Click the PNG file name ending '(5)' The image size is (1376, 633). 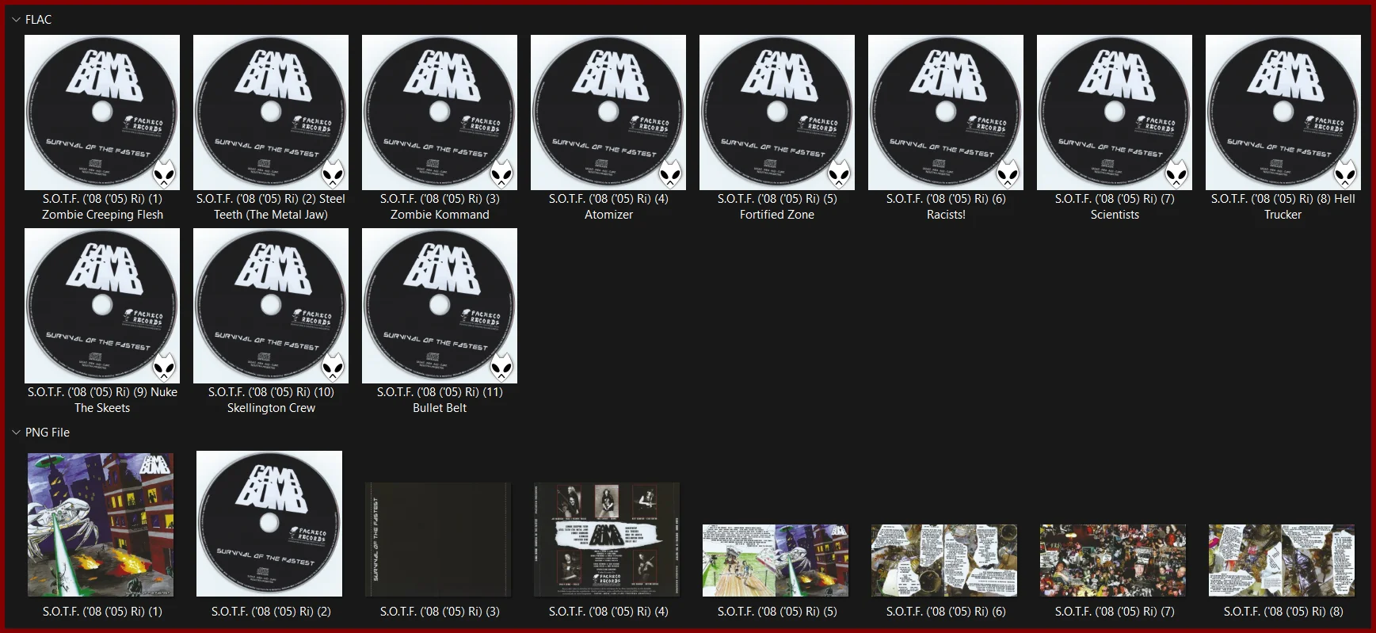(777, 612)
